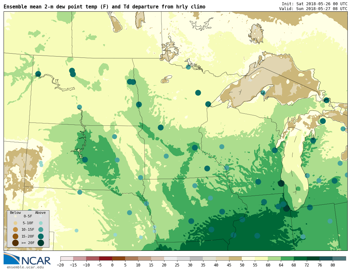
Task: Select the 10 to 15 colorbar swatch
Action: click(x=145, y=259)
